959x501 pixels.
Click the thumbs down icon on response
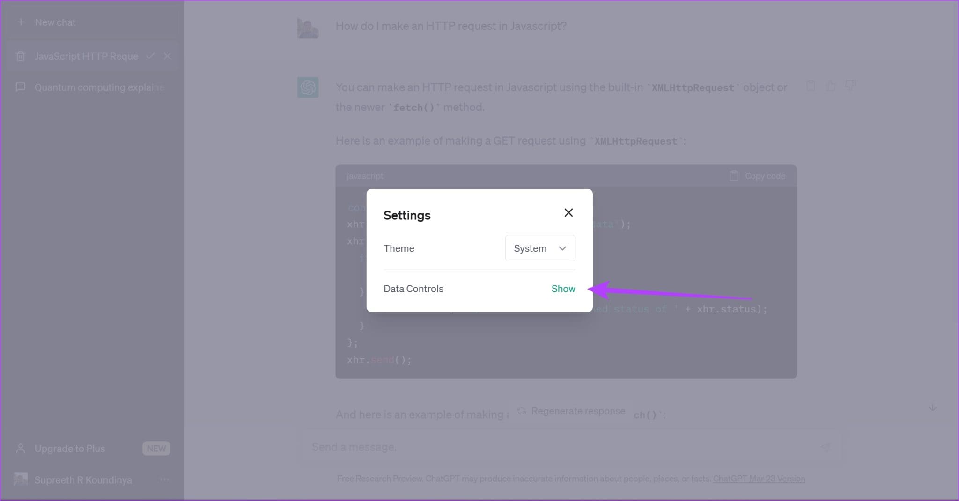(850, 86)
